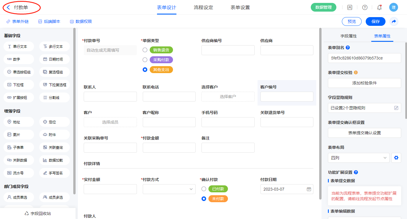The image size is (407, 219).
Task: Switch to the 流程设定 tab
Action: point(203,8)
